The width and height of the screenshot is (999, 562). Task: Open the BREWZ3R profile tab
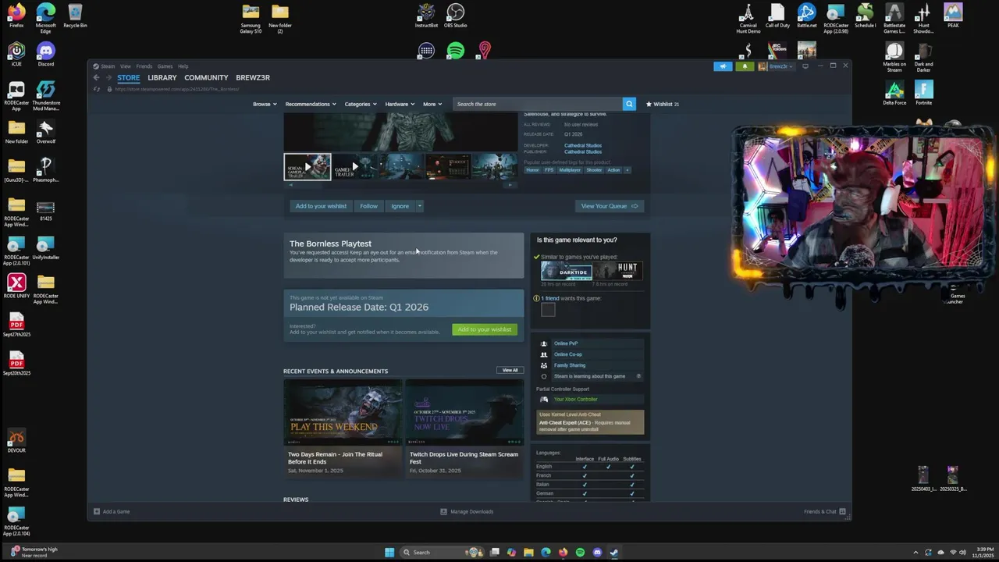pyautogui.click(x=253, y=77)
